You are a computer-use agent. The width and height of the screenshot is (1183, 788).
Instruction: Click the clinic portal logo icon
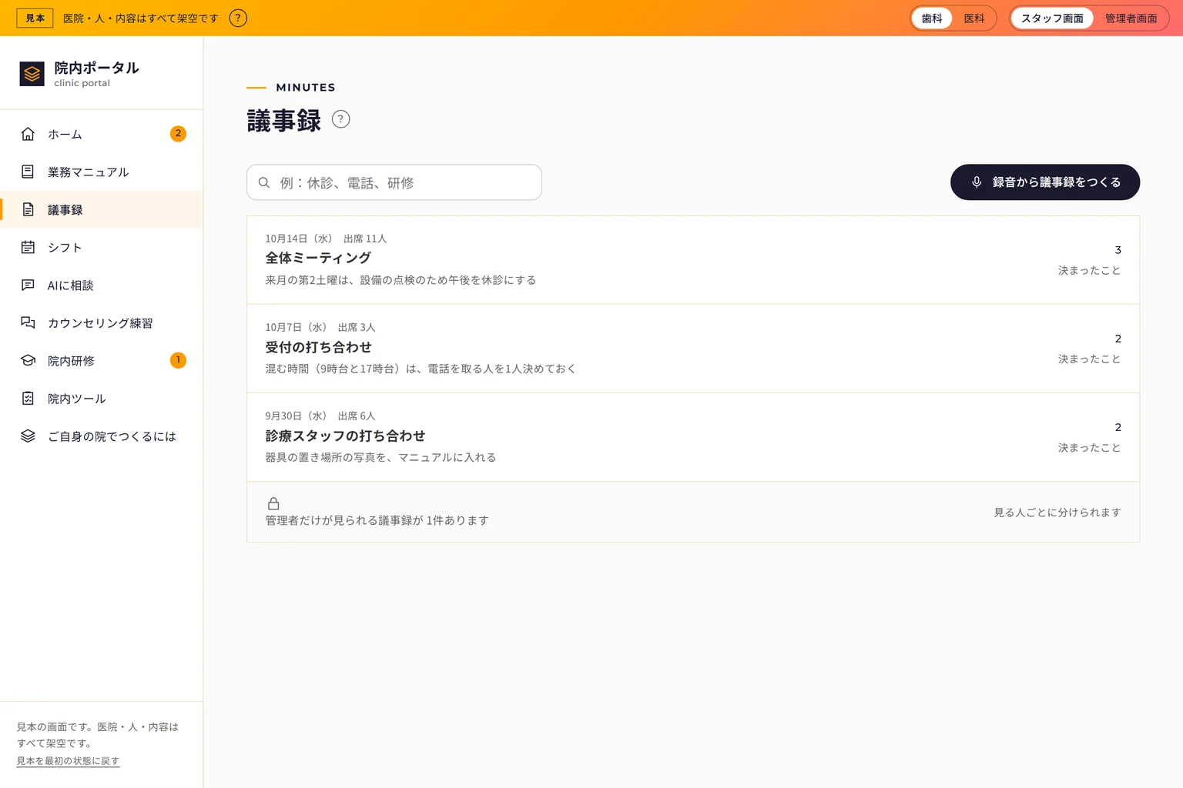click(32, 74)
